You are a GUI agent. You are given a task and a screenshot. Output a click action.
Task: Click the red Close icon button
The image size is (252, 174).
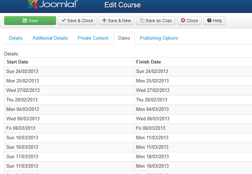(189, 21)
